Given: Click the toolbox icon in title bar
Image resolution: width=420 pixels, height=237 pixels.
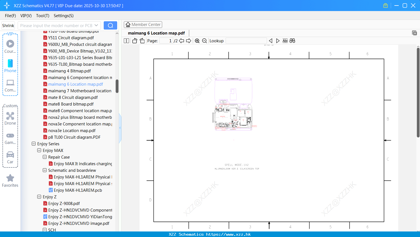Looking at the screenshot, I should (x=386, y=6).
